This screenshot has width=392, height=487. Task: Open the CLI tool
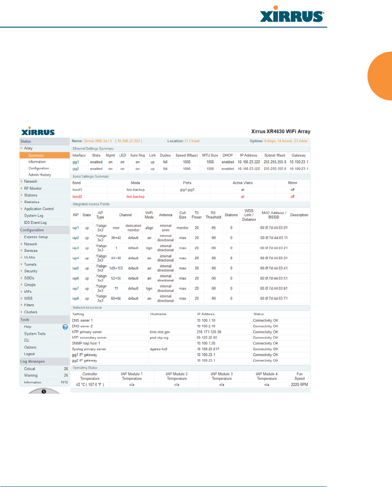[26, 340]
